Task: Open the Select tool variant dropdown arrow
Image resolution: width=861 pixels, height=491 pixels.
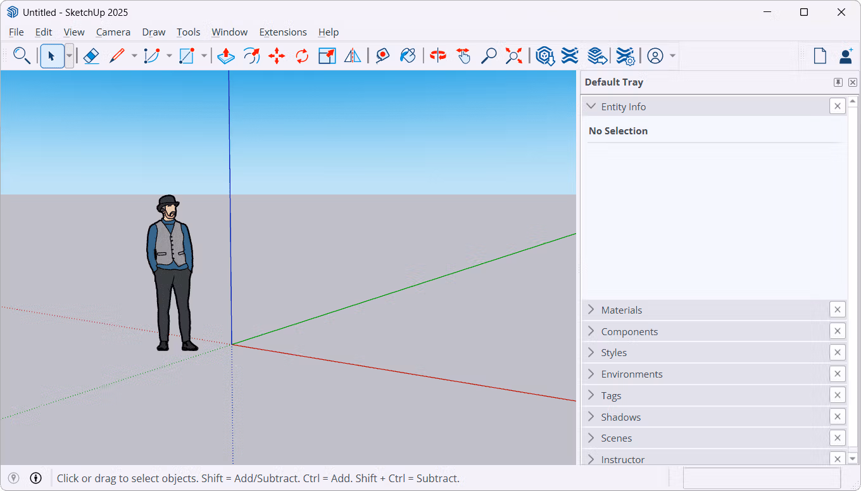Action: pyautogui.click(x=69, y=56)
